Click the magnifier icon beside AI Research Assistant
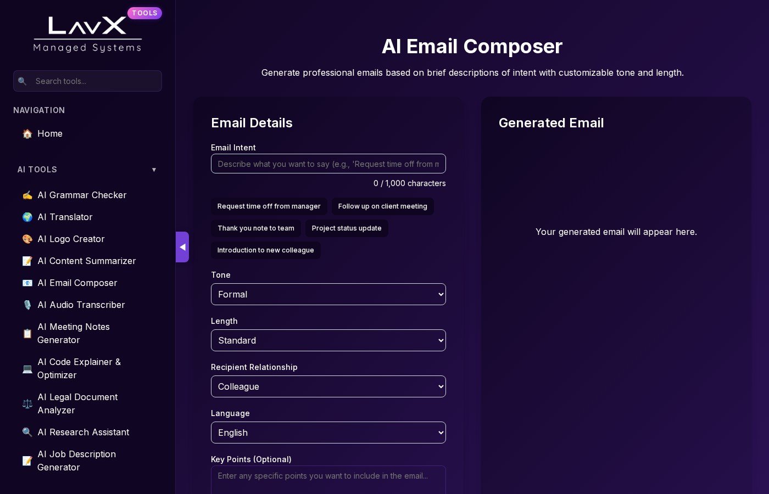 (27, 433)
